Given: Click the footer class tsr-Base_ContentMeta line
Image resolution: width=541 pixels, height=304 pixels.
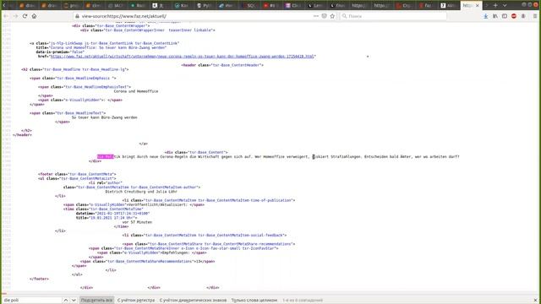Looking at the screenshot, I should coord(77,174).
